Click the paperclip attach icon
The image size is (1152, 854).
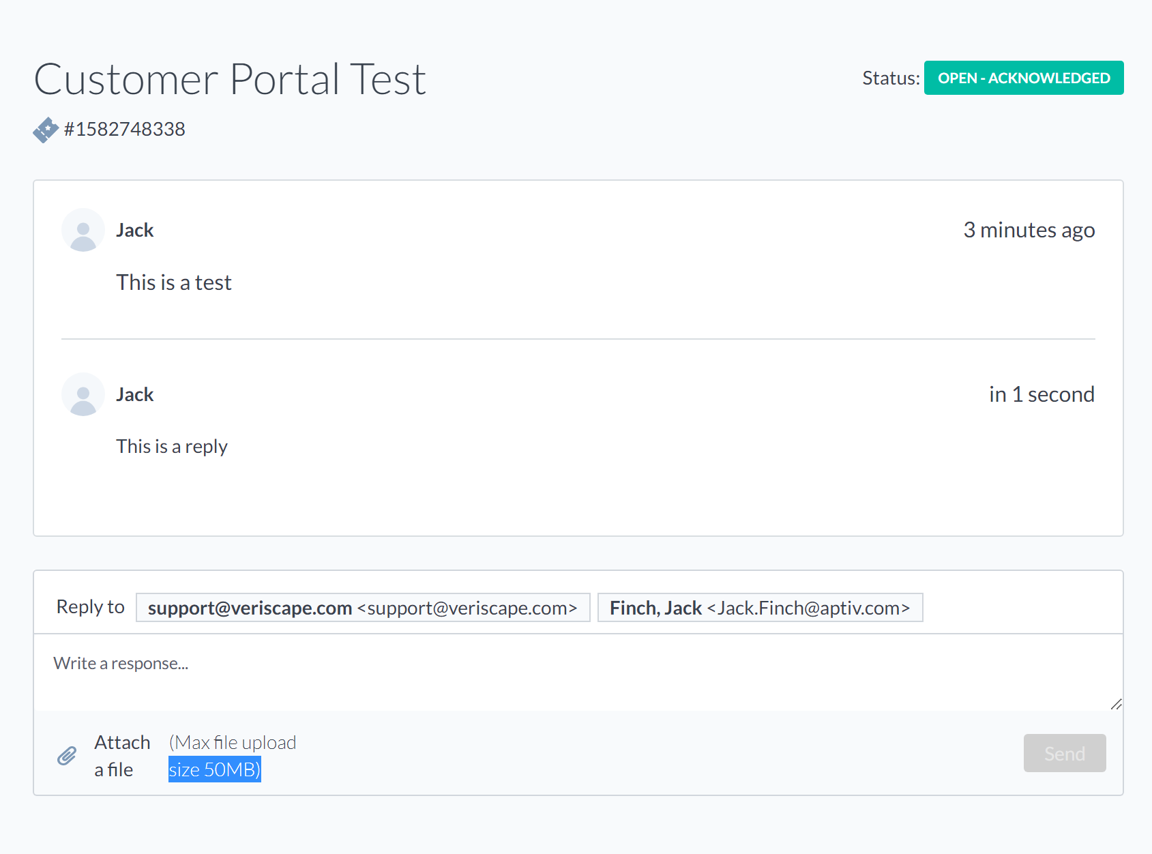[x=67, y=756]
